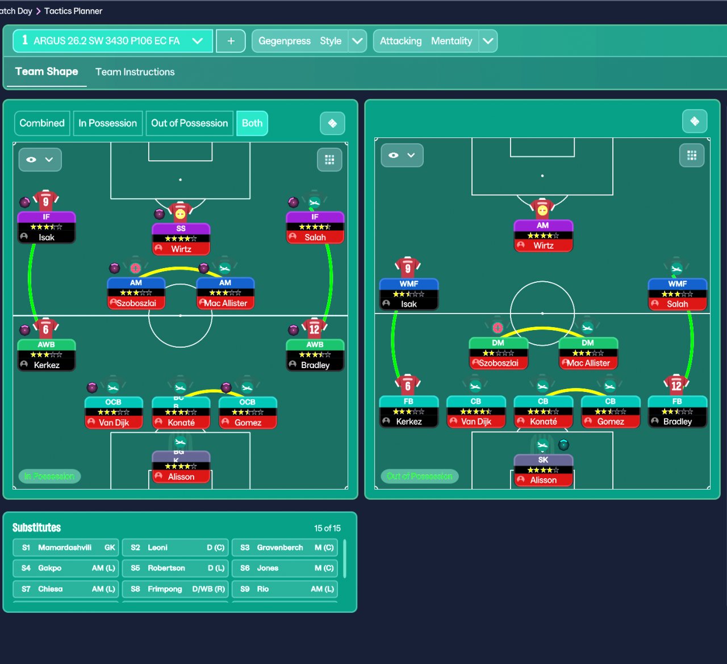Click Isak's number 9 shirt on In Possession pitch
Screen dimensions: 727x664
(46, 200)
